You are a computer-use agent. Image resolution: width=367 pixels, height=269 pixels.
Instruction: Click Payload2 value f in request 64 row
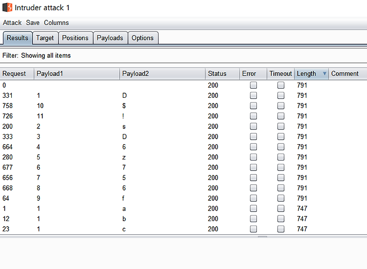click(123, 199)
